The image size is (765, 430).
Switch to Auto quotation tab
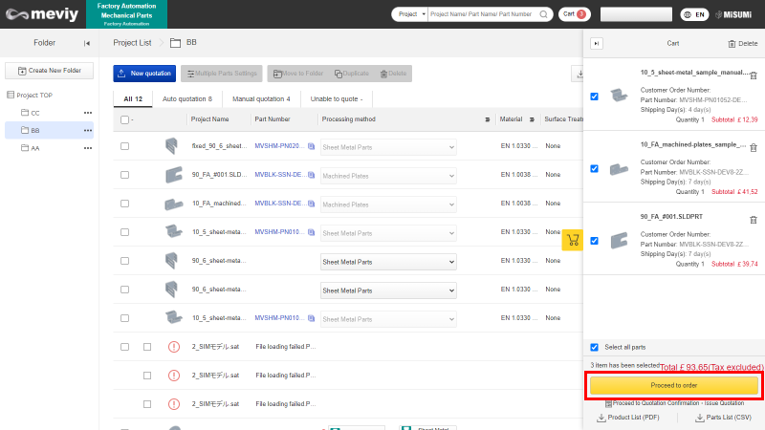click(187, 98)
